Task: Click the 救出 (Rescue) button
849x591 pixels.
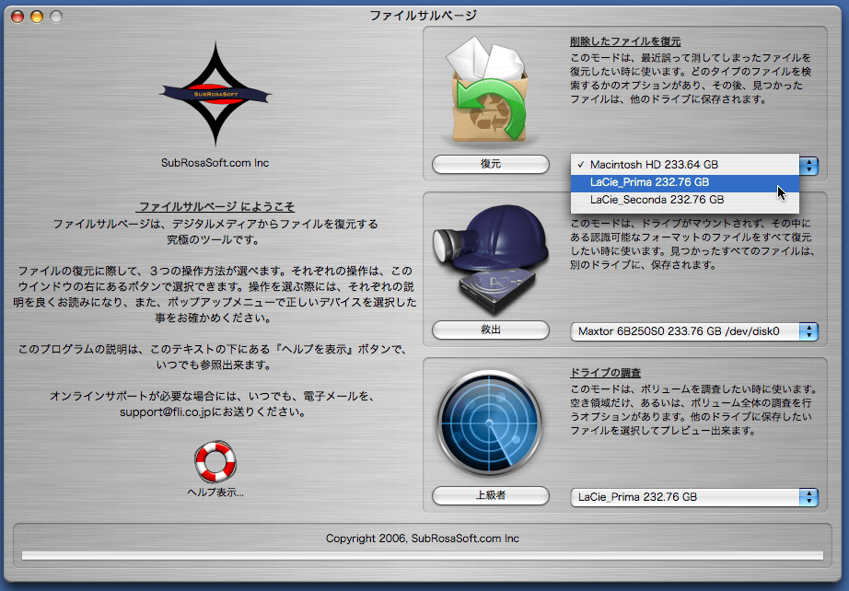Action: [491, 330]
